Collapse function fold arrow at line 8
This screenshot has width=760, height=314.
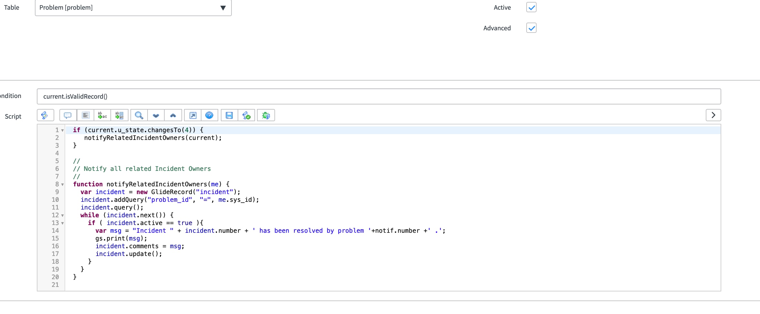(x=63, y=185)
